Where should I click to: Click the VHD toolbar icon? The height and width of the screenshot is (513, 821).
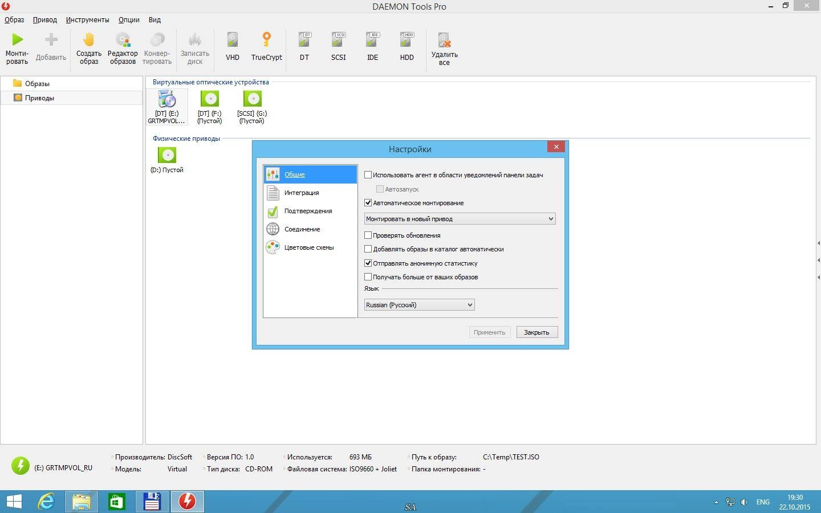[233, 47]
